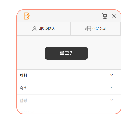Expand the 캠핑 category chevron
This screenshot has width=136, height=124.
pos(112,100)
